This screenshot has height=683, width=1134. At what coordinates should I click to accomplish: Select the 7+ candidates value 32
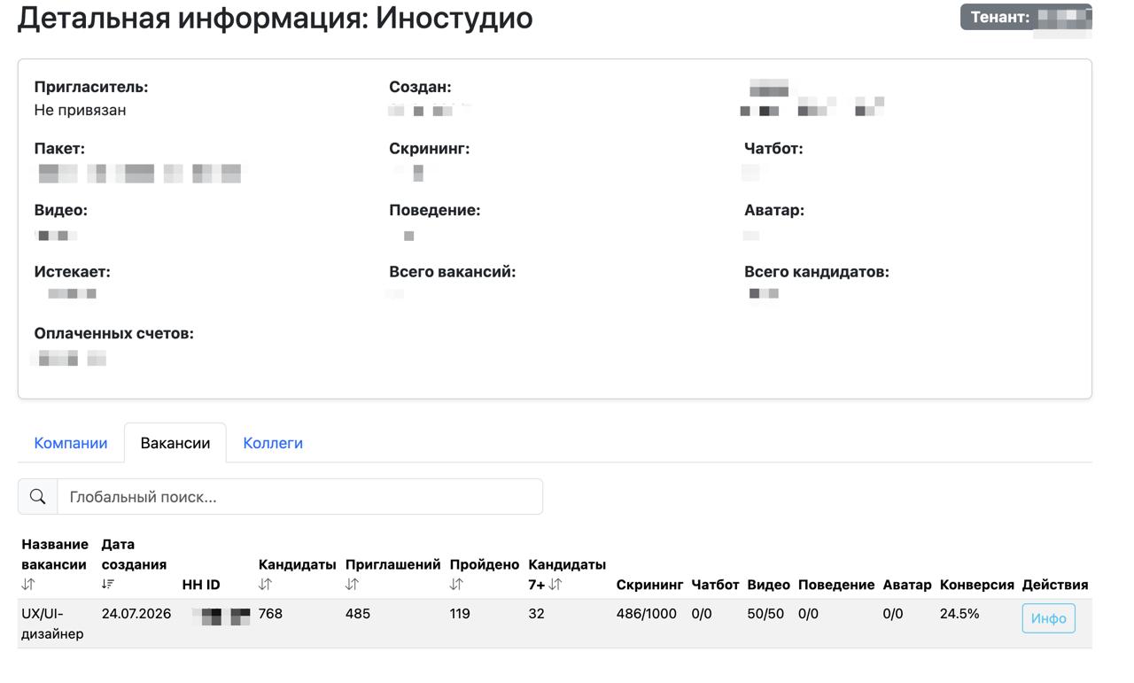tap(536, 613)
